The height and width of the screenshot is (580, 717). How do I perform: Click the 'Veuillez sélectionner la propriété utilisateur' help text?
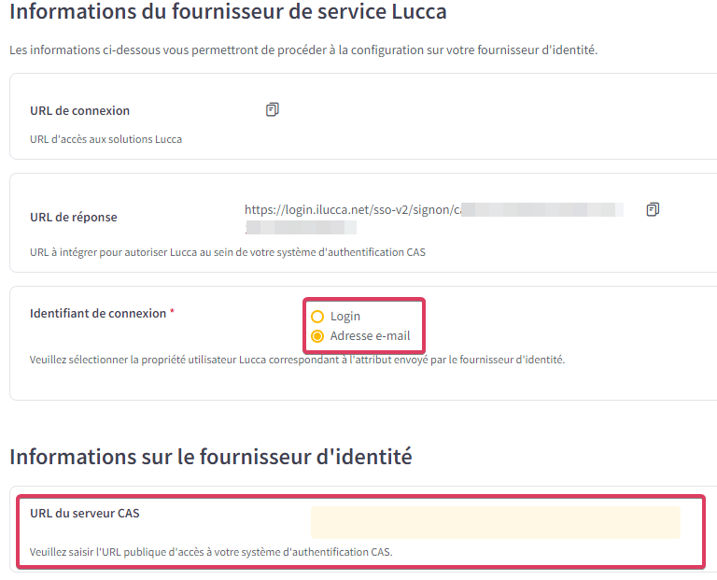click(297, 360)
